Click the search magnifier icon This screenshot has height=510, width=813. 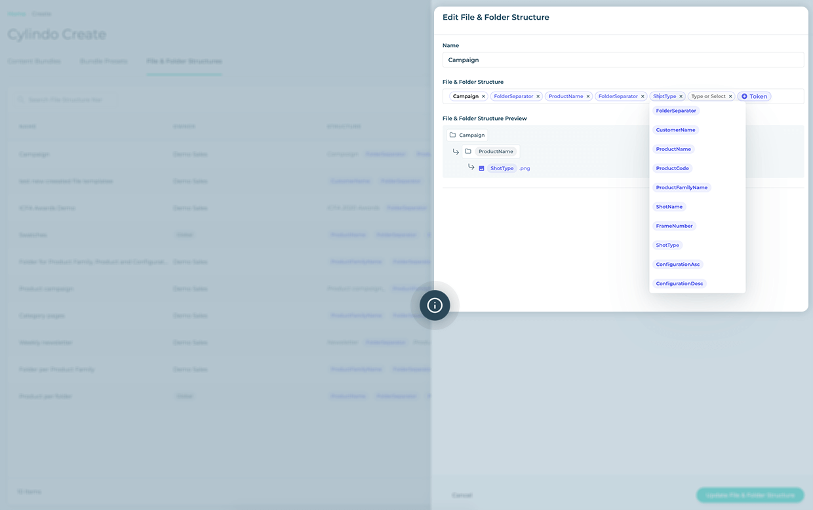coord(20,99)
